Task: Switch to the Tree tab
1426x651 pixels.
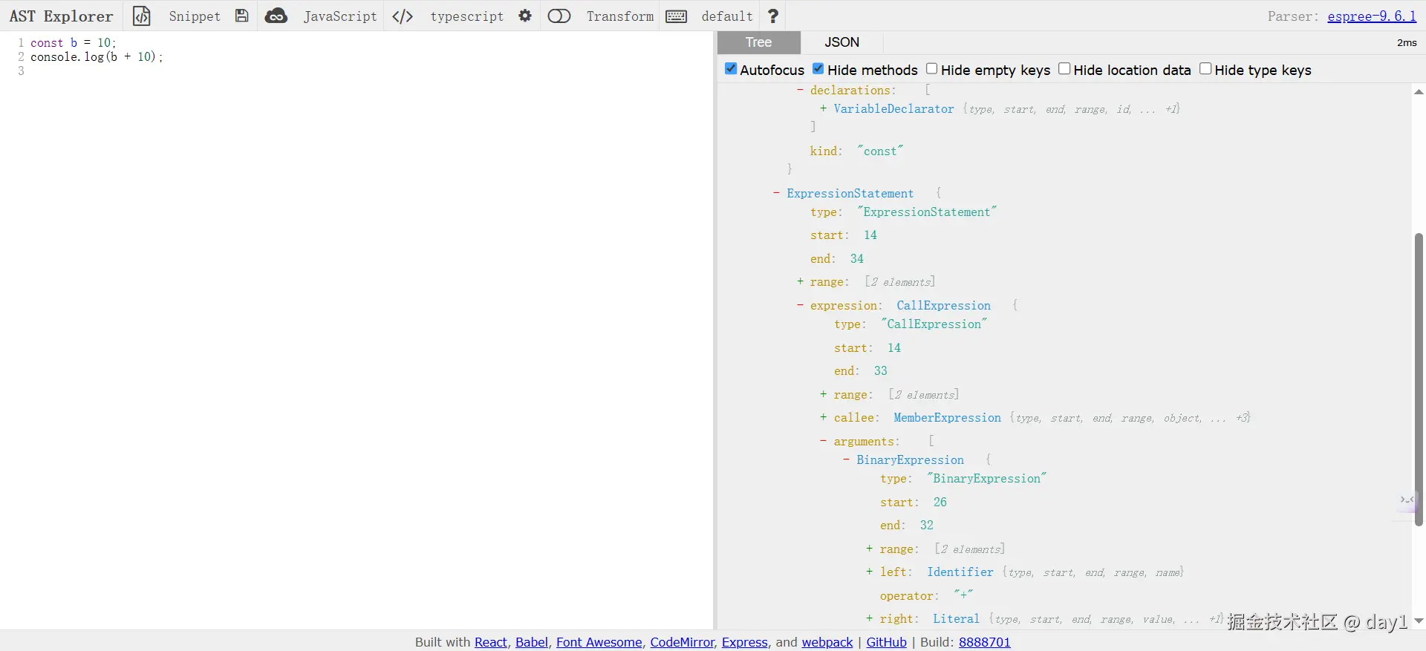Action: (759, 42)
